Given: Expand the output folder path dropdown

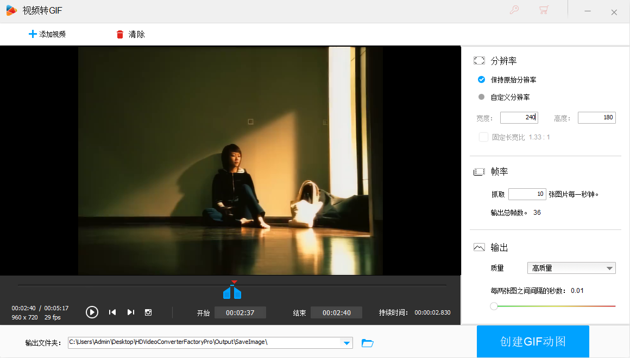Looking at the screenshot, I should pos(346,343).
